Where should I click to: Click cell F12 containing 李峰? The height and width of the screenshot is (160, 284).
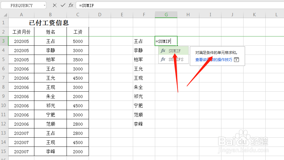point(144,124)
